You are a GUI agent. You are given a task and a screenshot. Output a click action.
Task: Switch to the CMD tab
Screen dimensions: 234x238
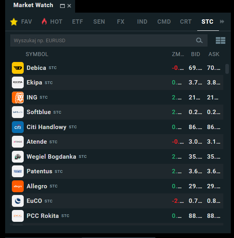point(164,22)
